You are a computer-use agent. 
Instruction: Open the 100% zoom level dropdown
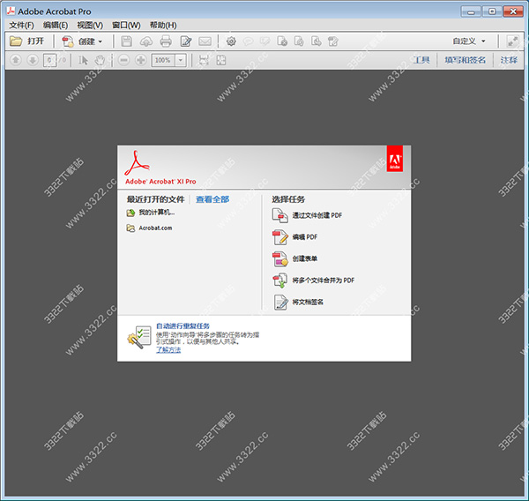(x=180, y=60)
